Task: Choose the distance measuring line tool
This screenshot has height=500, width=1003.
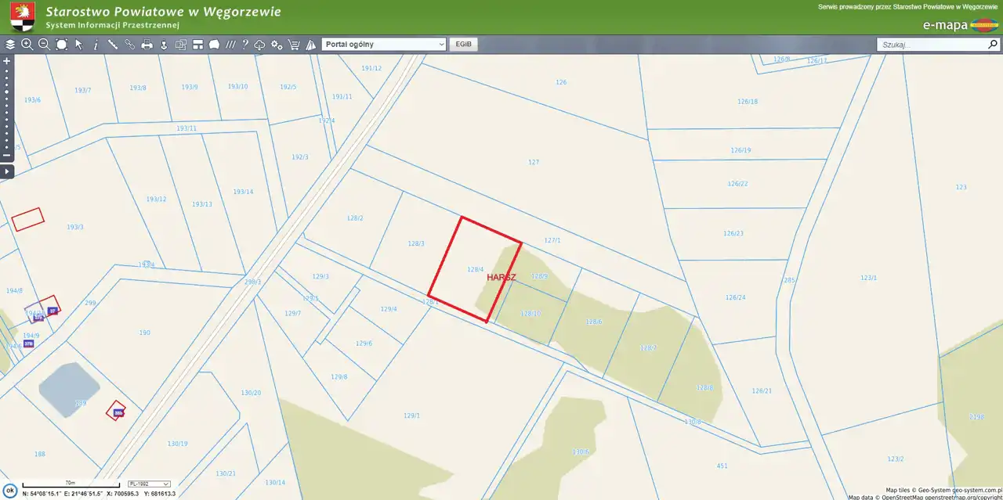Action: tap(113, 45)
